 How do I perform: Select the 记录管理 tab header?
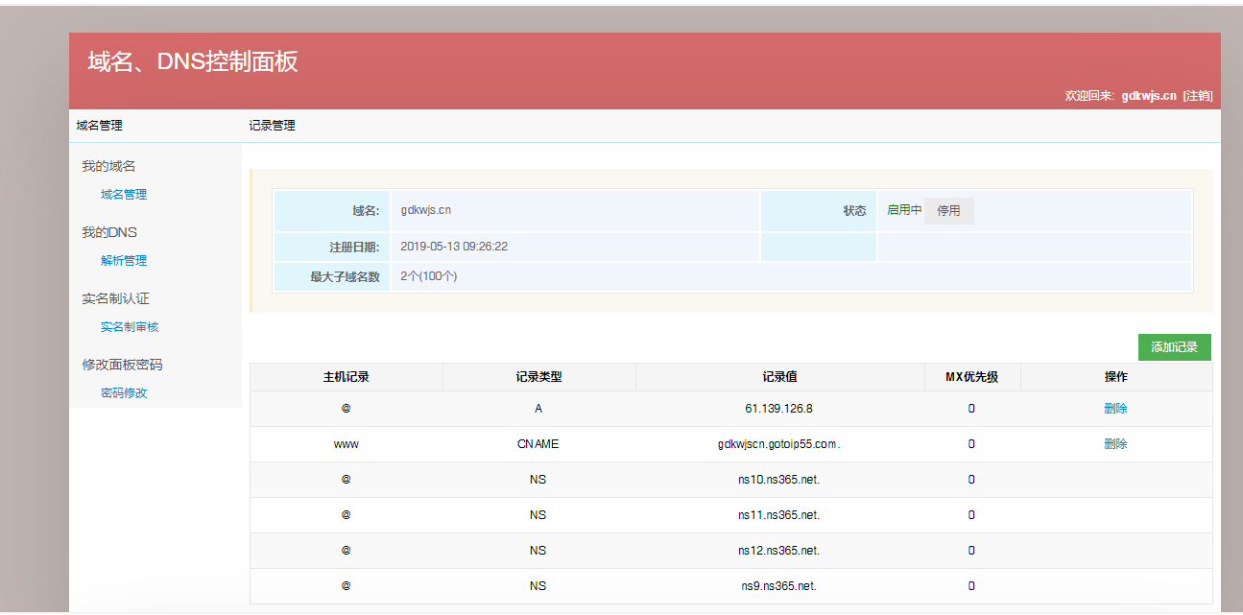[x=272, y=126]
